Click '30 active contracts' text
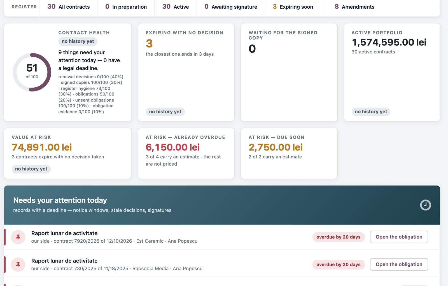The width and height of the screenshot is (448, 286). tap(373, 52)
